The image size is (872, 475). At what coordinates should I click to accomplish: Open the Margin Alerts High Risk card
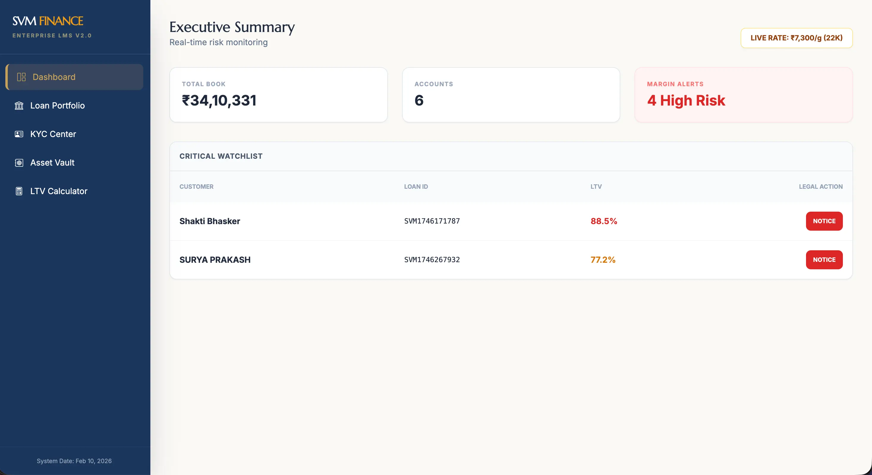[x=743, y=95]
